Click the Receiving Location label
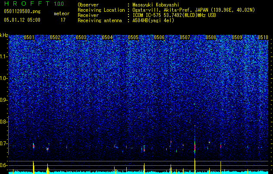Screen dimensions: 273x174 coord(101,10)
